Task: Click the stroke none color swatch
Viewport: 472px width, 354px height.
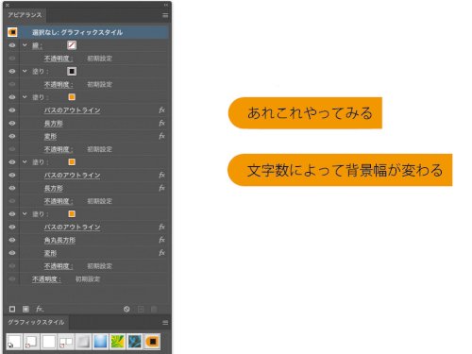Action: coord(72,45)
